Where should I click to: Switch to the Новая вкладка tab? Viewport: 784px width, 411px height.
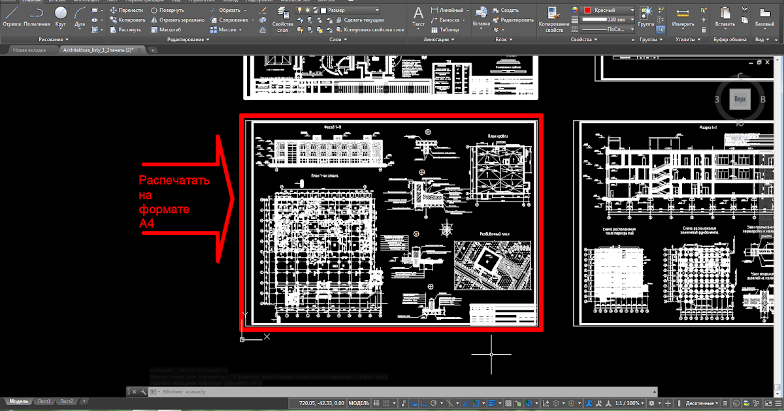[x=29, y=50]
